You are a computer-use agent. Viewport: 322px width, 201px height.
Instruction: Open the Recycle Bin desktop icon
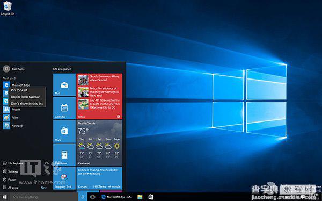(8, 8)
